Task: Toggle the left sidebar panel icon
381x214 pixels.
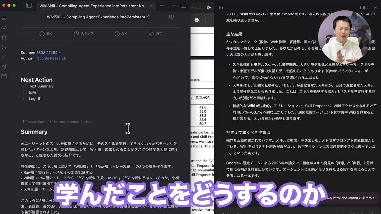Action: [29, 5]
